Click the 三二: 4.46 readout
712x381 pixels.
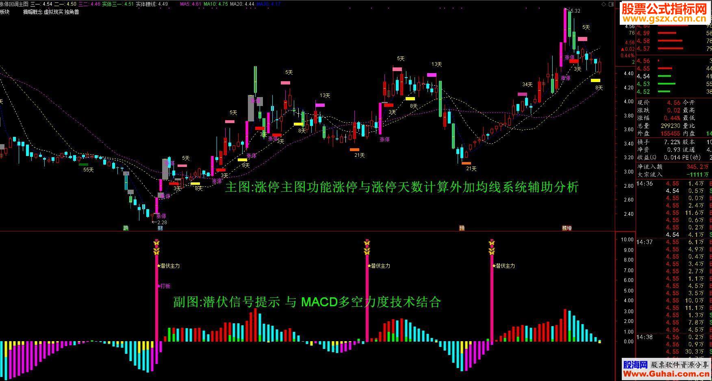pyautogui.click(x=89, y=4)
